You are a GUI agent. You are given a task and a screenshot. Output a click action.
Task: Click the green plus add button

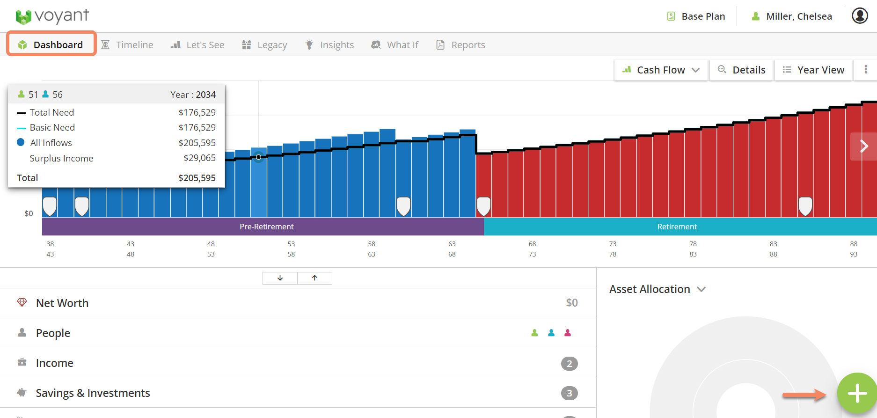pos(857,393)
